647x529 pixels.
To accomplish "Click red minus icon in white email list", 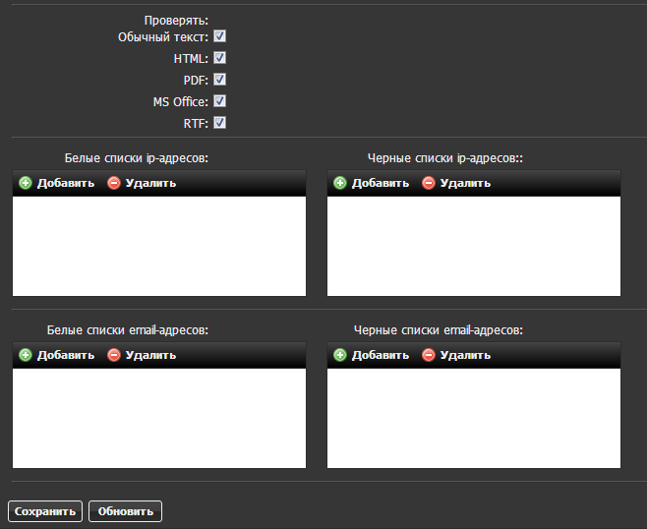I will pyautogui.click(x=114, y=355).
